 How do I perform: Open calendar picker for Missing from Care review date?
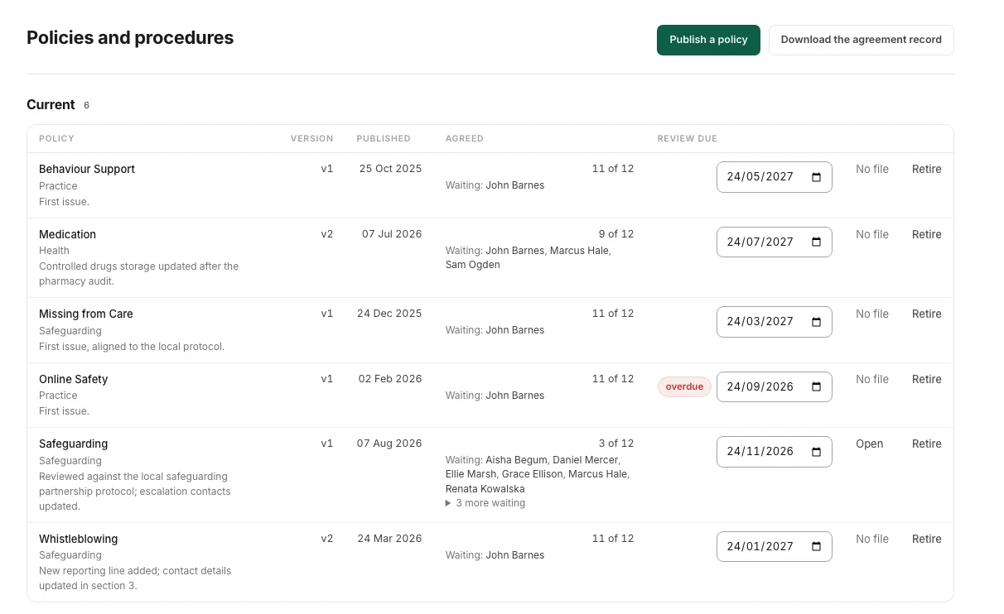816,322
